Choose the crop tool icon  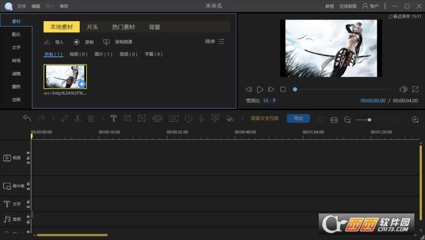[127, 118]
